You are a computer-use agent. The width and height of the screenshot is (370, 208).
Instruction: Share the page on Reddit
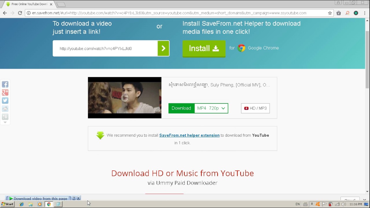[x=5, y=109]
